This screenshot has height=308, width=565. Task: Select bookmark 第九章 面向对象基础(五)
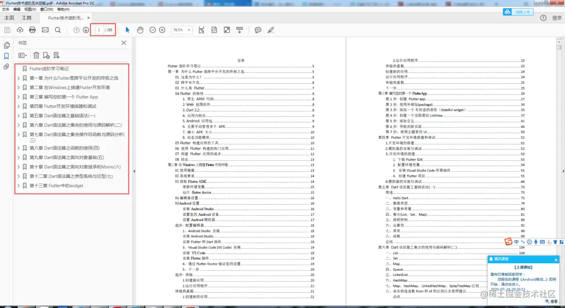click(x=67, y=158)
